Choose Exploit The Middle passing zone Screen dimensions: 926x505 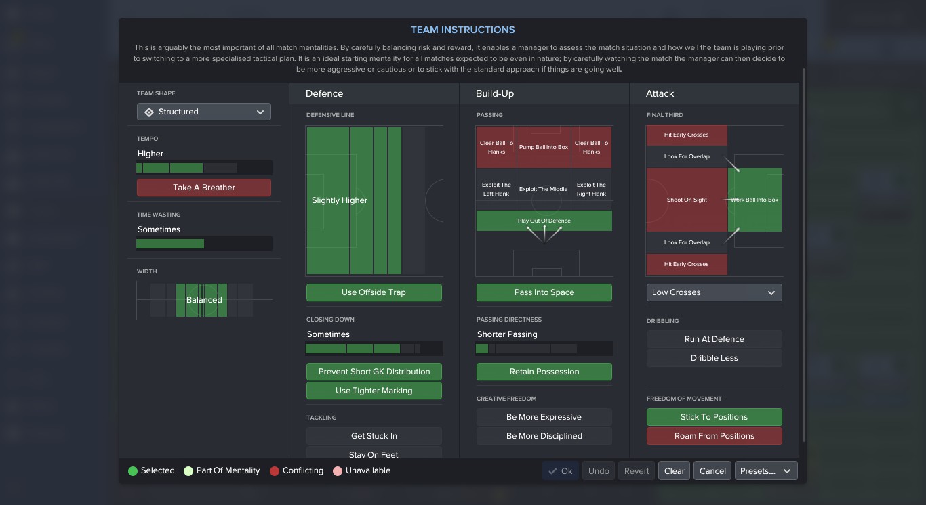[544, 189]
